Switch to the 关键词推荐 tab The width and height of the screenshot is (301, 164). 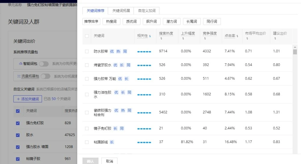click(95, 11)
